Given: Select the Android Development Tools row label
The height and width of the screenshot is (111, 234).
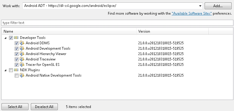Looking at the screenshot, I should [48, 48].
